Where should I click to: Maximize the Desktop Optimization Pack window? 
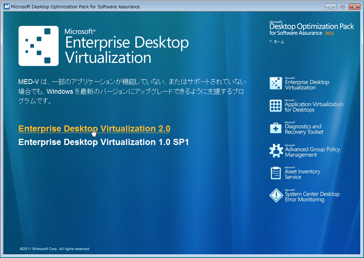[342, 7]
